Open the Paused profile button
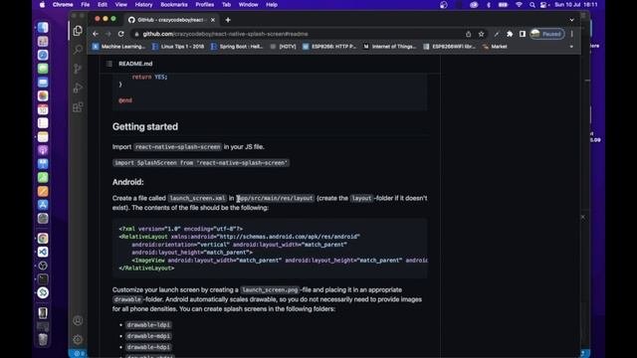637x358 pixels. [x=547, y=34]
